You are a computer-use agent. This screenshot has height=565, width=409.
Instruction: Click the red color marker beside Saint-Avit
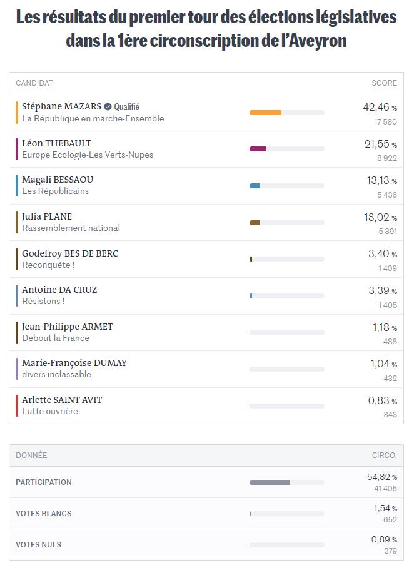tap(17, 405)
